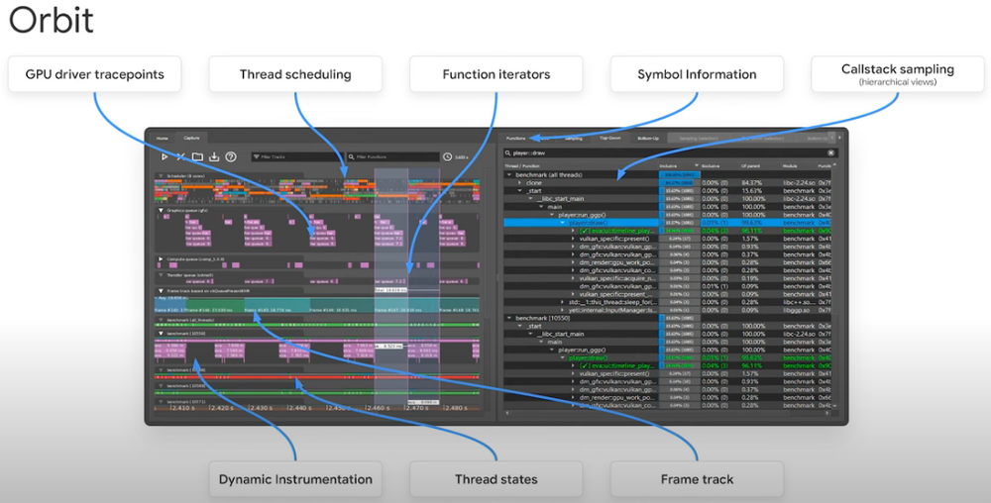Switch to the Home tab
This screenshot has height=503, width=991.
pos(163,138)
